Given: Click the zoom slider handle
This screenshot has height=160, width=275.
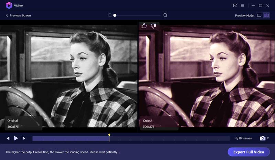Looking at the screenshot, I should 115,15.
